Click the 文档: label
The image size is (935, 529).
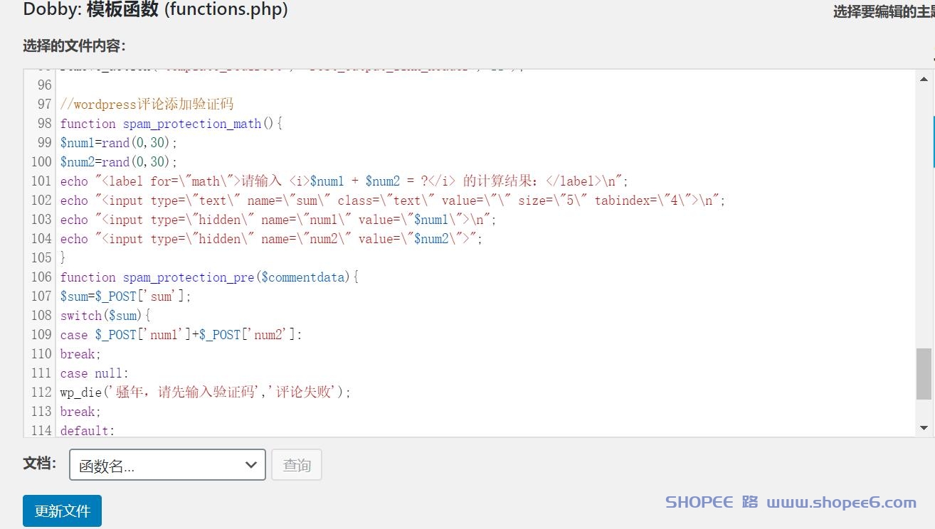39,464
